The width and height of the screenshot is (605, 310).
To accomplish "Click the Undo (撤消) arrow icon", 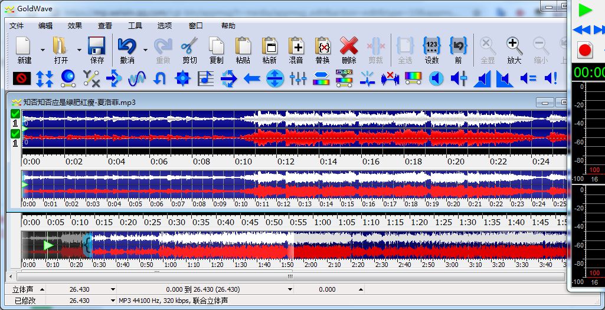I will pos(127,46).
